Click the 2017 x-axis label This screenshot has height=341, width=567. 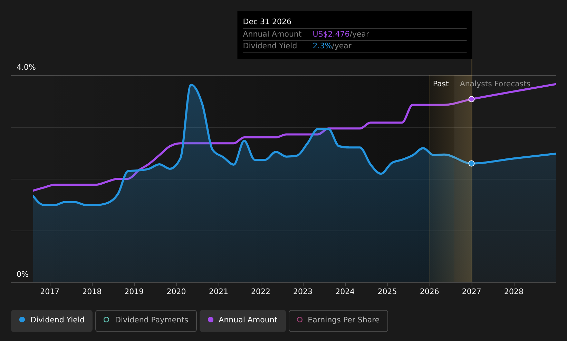tap(50, 292)
